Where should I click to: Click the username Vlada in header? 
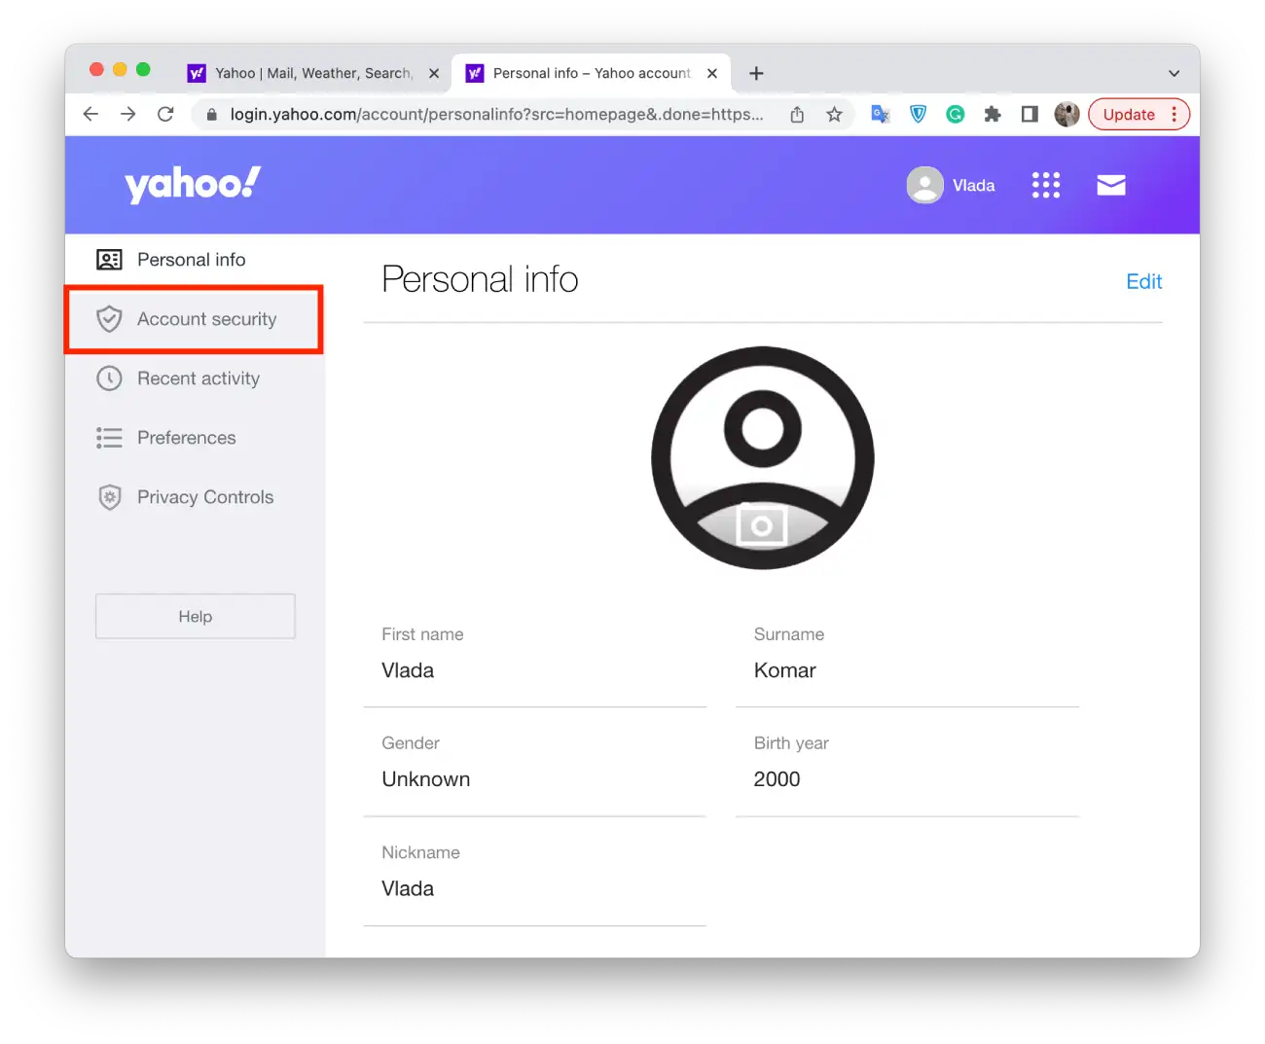click(973, 185)
